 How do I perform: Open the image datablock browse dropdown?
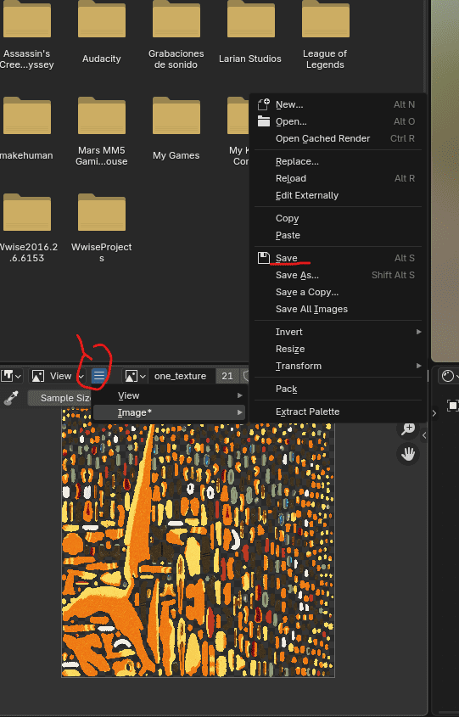point(135,376)
